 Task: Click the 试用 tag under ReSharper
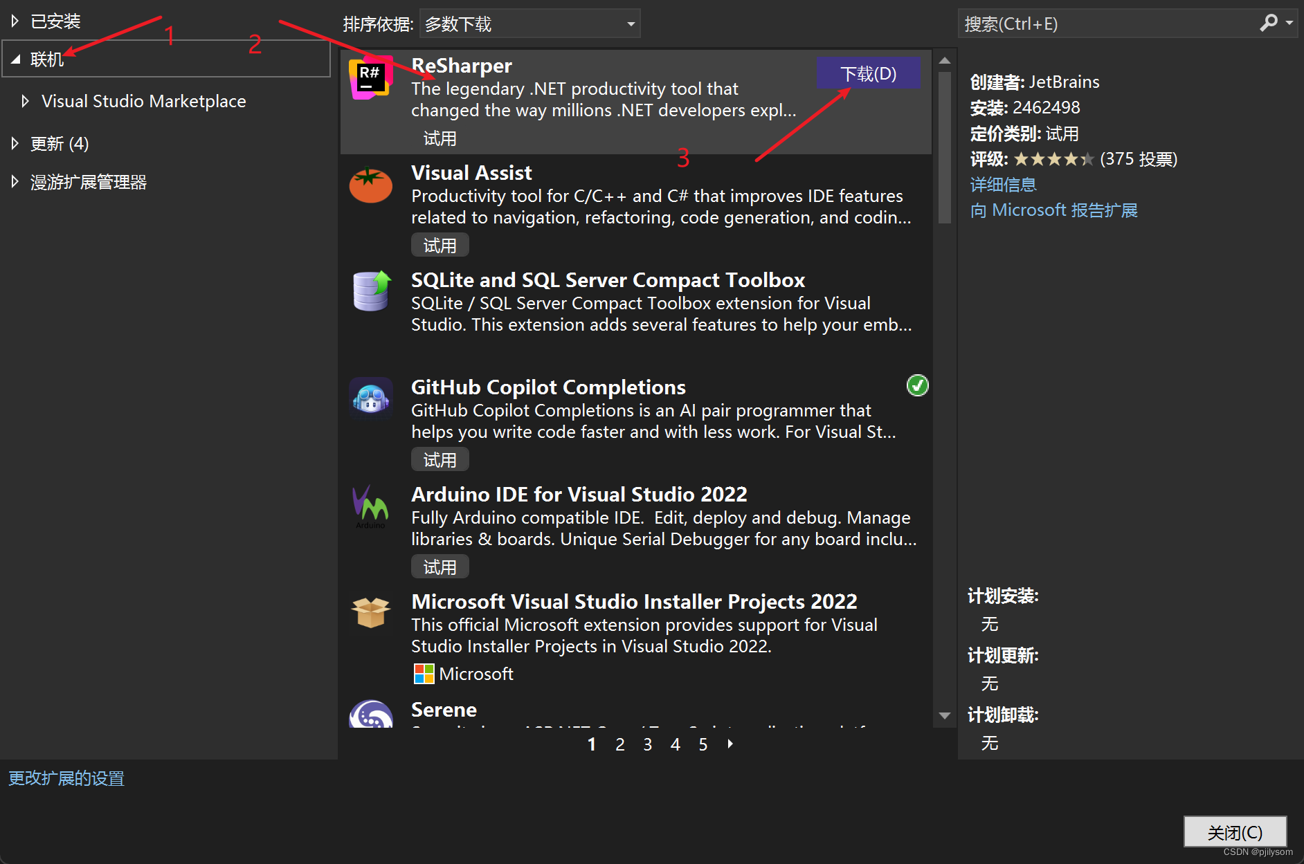[x=440, y=138]
